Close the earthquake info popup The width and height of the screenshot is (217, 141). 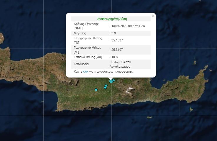(x=153, y=16)
